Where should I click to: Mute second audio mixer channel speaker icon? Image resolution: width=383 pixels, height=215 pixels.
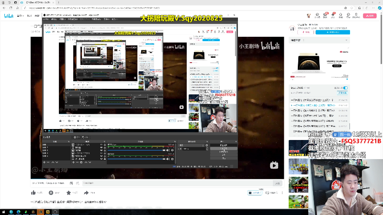pos(168,159)
